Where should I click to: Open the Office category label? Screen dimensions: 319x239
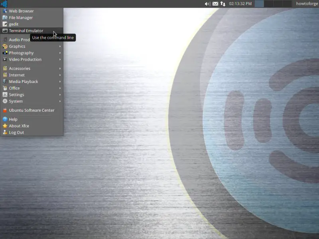pos(14,88)
